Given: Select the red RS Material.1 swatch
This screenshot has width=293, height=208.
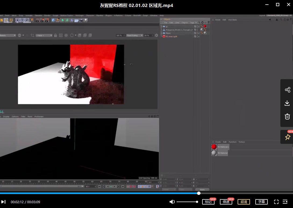Looking at the screenshot, I should point(214,147).
